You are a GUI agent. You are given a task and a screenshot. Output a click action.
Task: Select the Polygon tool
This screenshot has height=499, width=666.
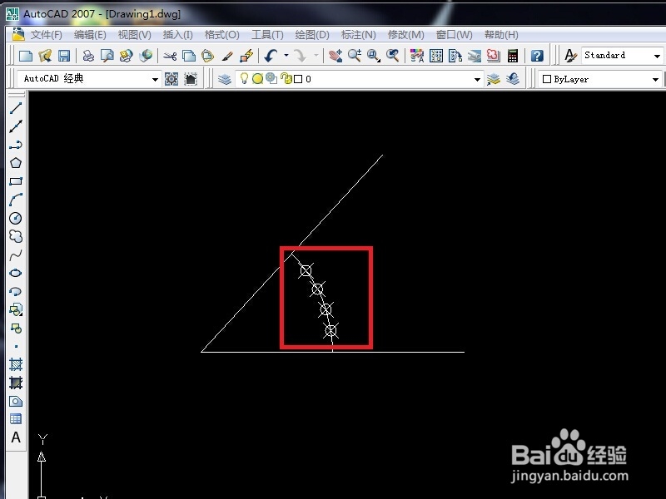point(16,163)
